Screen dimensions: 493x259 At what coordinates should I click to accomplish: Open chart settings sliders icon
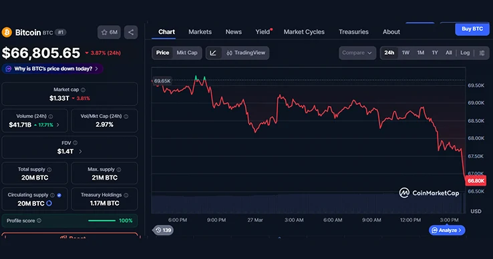pyautogui.click(x=482, y=53)
